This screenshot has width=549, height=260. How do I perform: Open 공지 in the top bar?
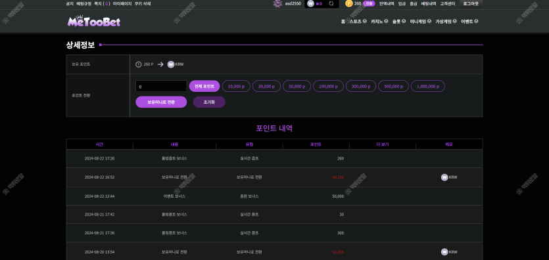[70, 4]
